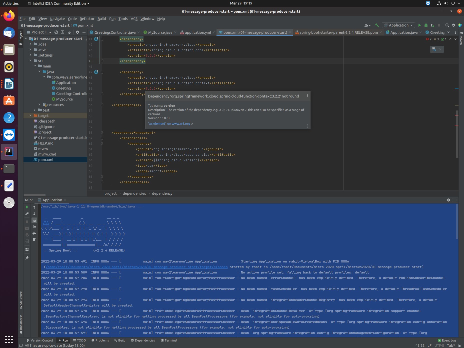Open more actions on the dependency error tooltip
The image size is (464, 348).
(307, 96)
